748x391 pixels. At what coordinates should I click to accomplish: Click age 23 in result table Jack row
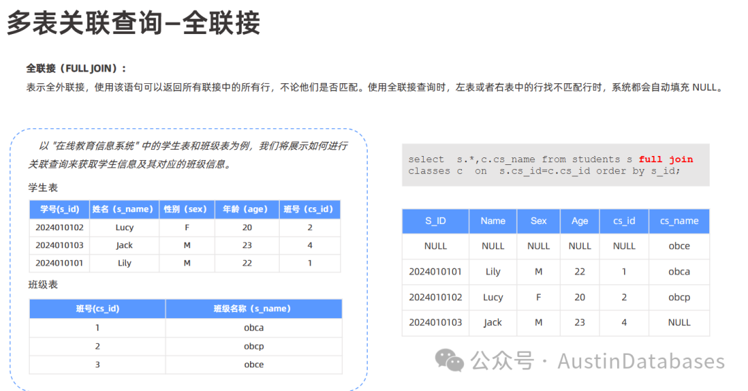pos(580,322)
